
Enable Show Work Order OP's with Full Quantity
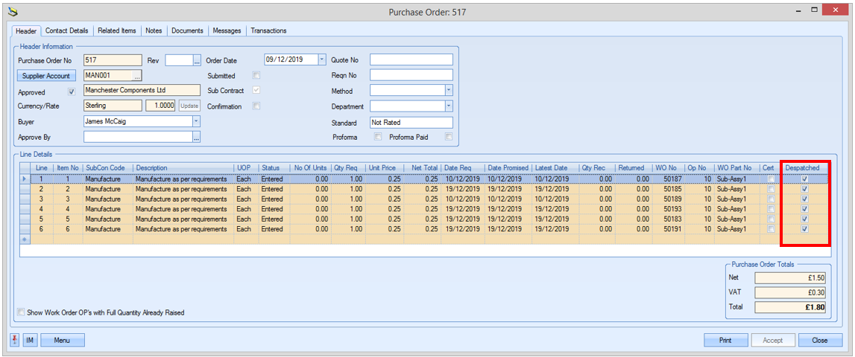(x=21, y=312)
